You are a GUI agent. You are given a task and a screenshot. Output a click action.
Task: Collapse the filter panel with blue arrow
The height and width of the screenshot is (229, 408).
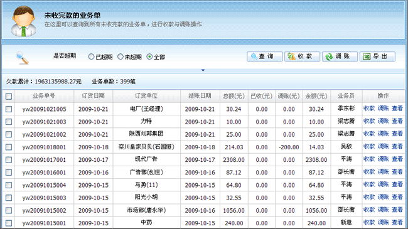[x=203, y=70]
